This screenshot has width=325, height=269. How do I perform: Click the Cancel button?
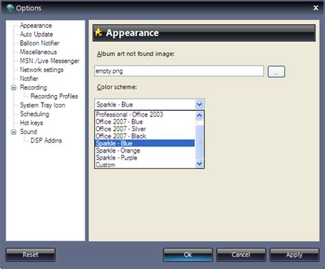(x=241, y=255)
